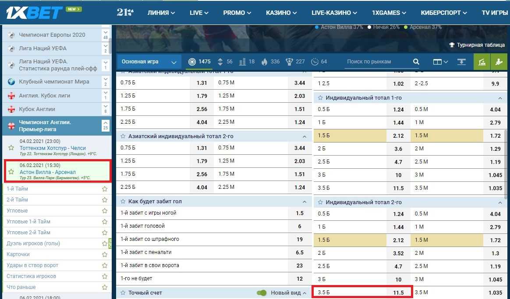The image size is (510, 299).
Task: Bet on 1-й забит головой at 6
Action: pos(300,226)
